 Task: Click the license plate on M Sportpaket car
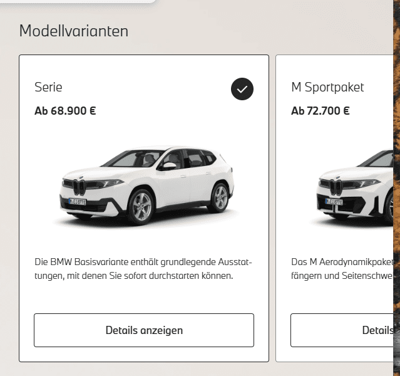click(333, 202)
